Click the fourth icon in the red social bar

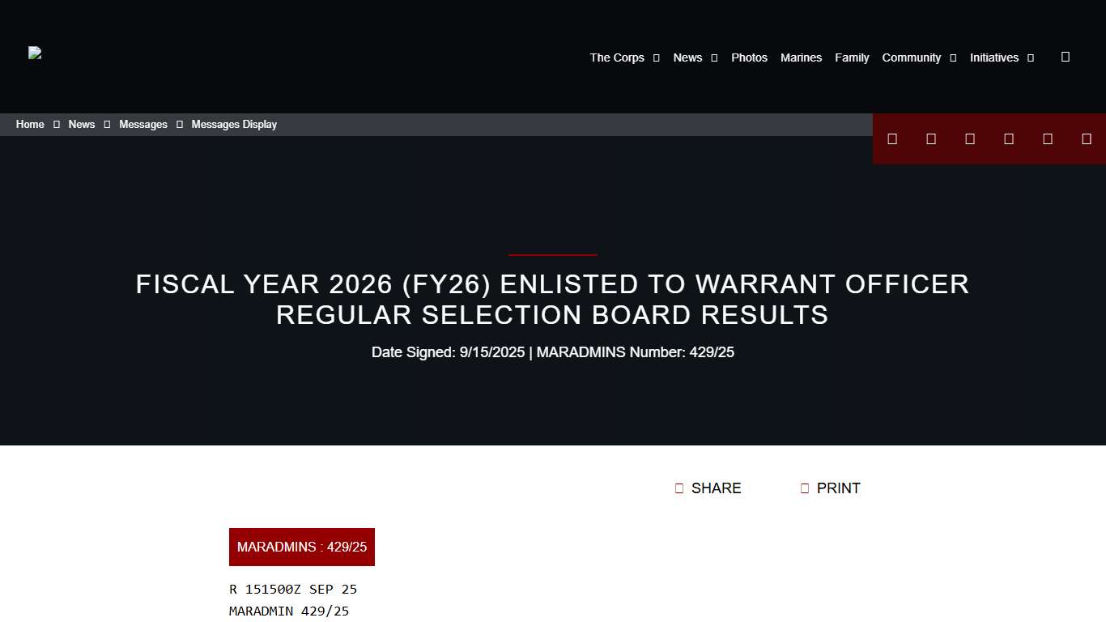pos(1009,138)
